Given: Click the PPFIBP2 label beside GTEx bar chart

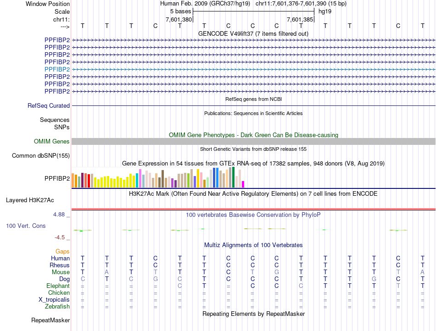Looking at the screenshot, I should point(57,178).
